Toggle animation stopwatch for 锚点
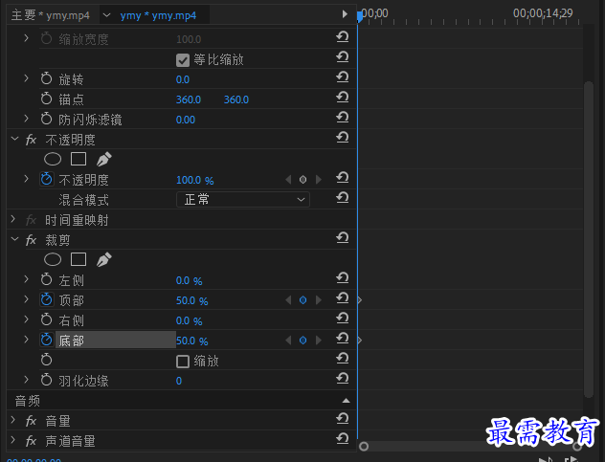605x462 pixels. click(46, 99)
